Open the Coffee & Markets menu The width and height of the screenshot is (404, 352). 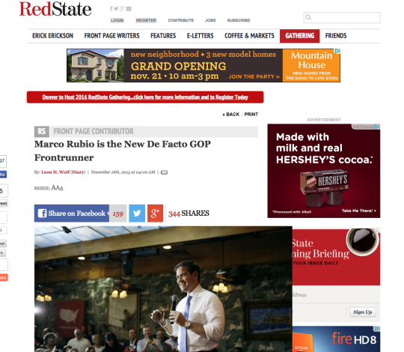pos(249,36)
